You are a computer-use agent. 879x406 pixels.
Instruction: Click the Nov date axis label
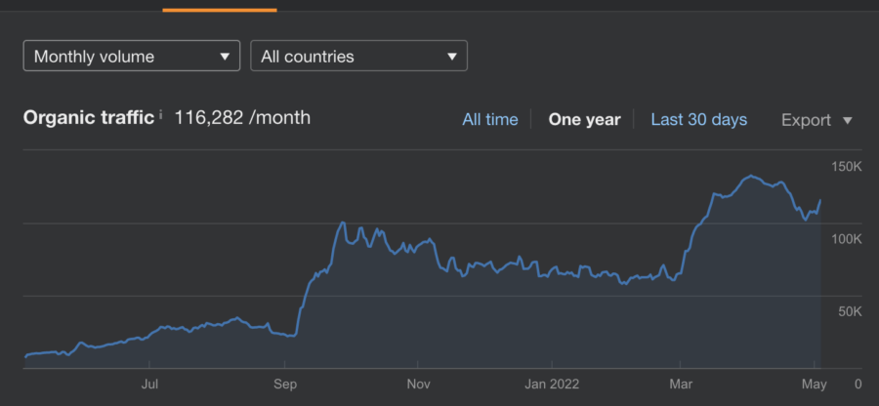(418, 384)
